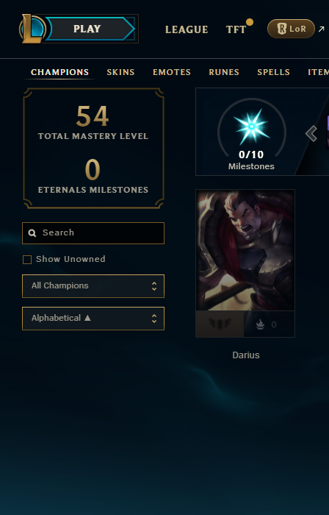Switch to the Skins tab

(x=120, y=72)
